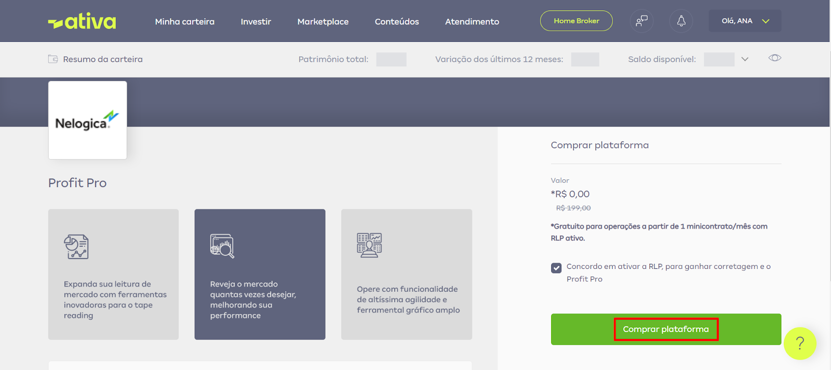Viewport: 831px width, 370px height.
Task: Open the Atendimento menu
Action: coord(472,22)
